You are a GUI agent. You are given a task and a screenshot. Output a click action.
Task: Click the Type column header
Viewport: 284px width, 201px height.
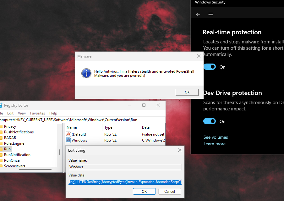pos(121,127)
